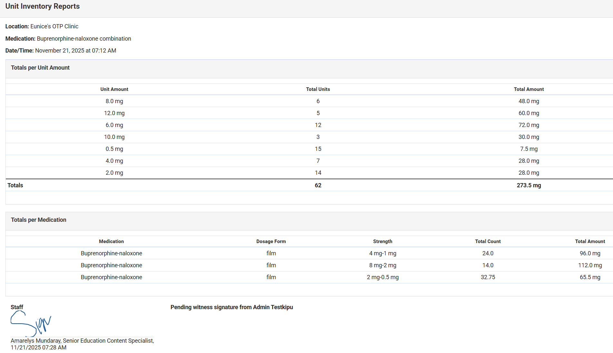Screen dimensions: 613x353
Task: Select the 12.0 mg unit amount cell
Action: (114, 113)
